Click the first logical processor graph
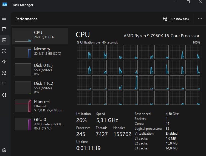This screenshot has height=156, width=206. click(x=84, y=52)
